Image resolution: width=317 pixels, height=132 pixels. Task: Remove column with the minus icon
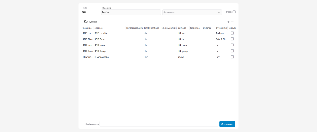pos(232,22)
